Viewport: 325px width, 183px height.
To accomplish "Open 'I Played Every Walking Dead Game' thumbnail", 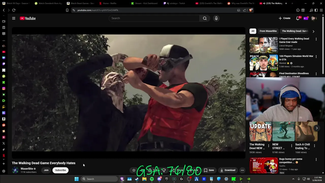I will pyautogui.click(x=264, y=45).
